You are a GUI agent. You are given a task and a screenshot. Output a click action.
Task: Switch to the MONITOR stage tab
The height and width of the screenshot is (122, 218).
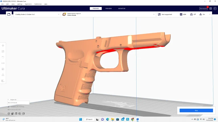click(121, 8)
